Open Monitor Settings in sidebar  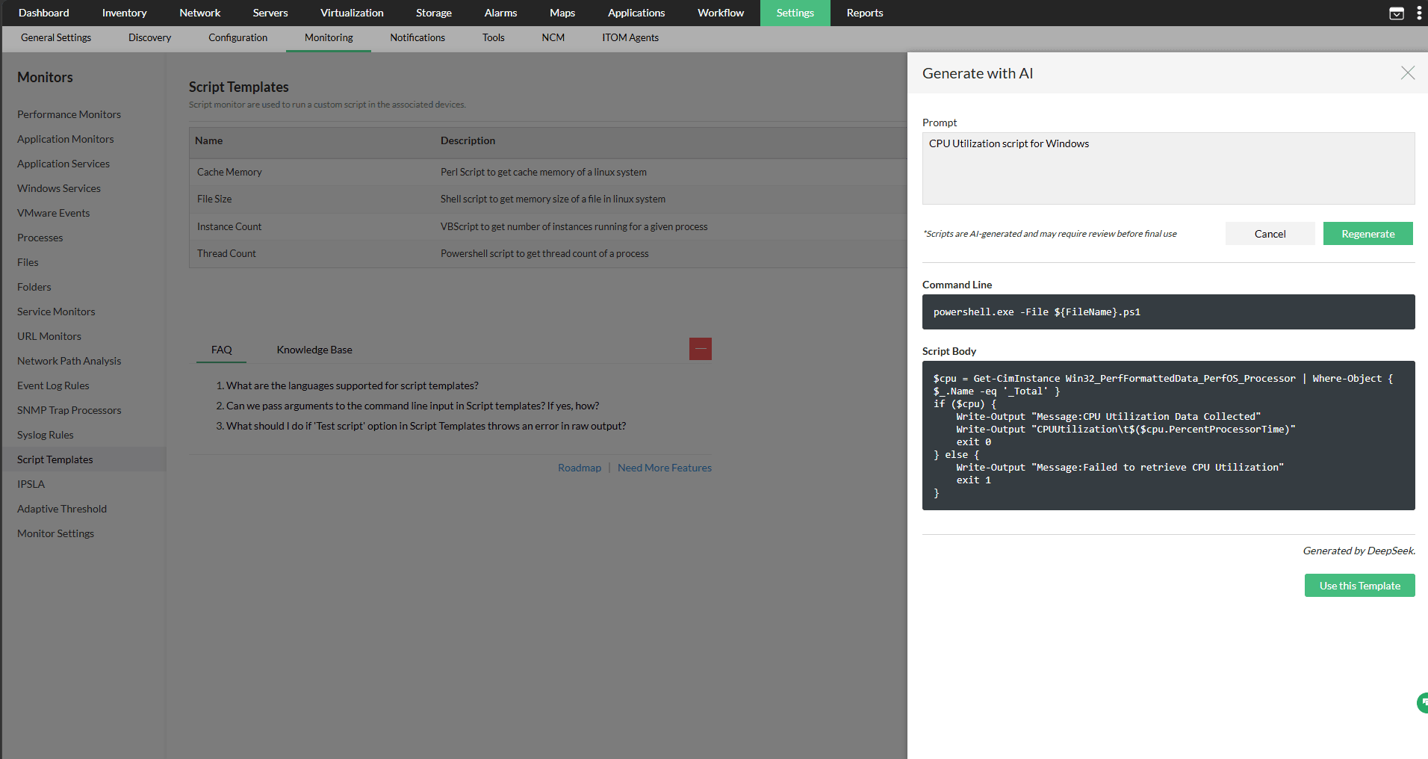point(56,533)
